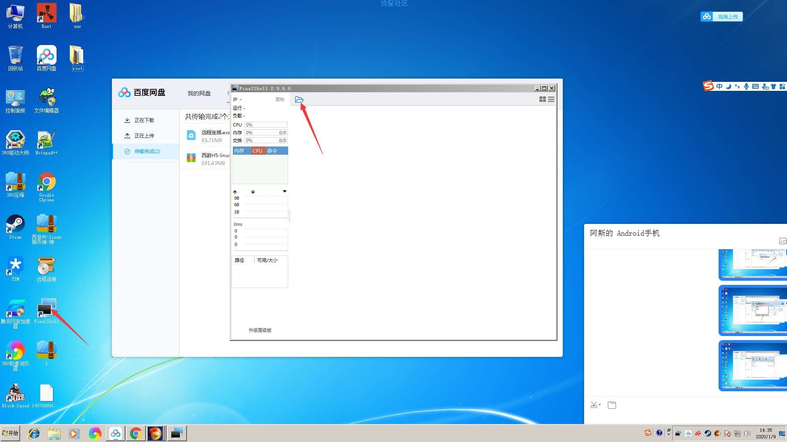Screen dimensions: 787x442
Task: Open FinalShell hamburger menu
Action: tap(551, 99)
